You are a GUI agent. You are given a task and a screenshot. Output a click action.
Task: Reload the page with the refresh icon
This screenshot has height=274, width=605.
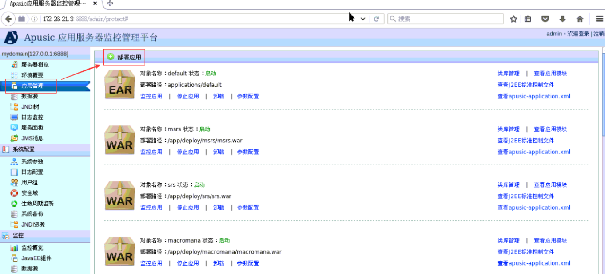[x=376, y=19]
